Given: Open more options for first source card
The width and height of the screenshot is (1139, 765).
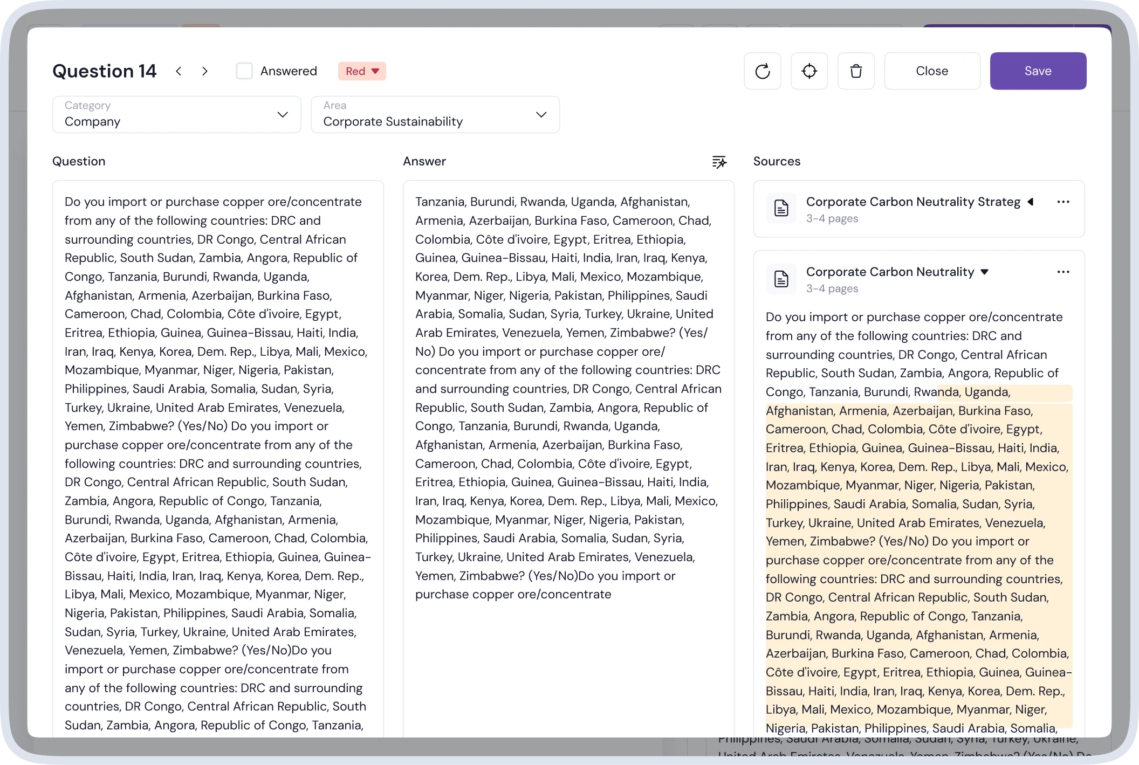Looking at the screenshot, I should pyautogui.click(x=1063, y=202).
